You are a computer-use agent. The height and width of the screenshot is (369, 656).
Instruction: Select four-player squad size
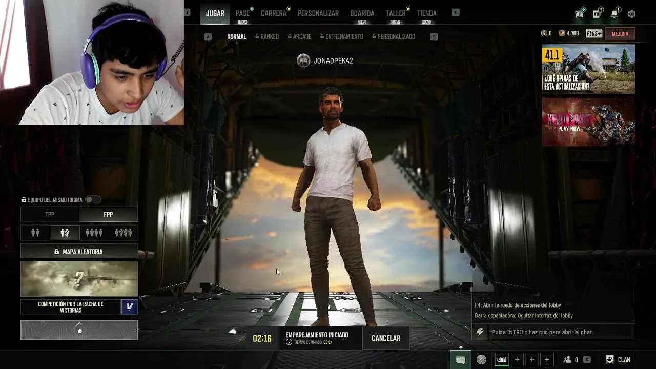(94, 233)
